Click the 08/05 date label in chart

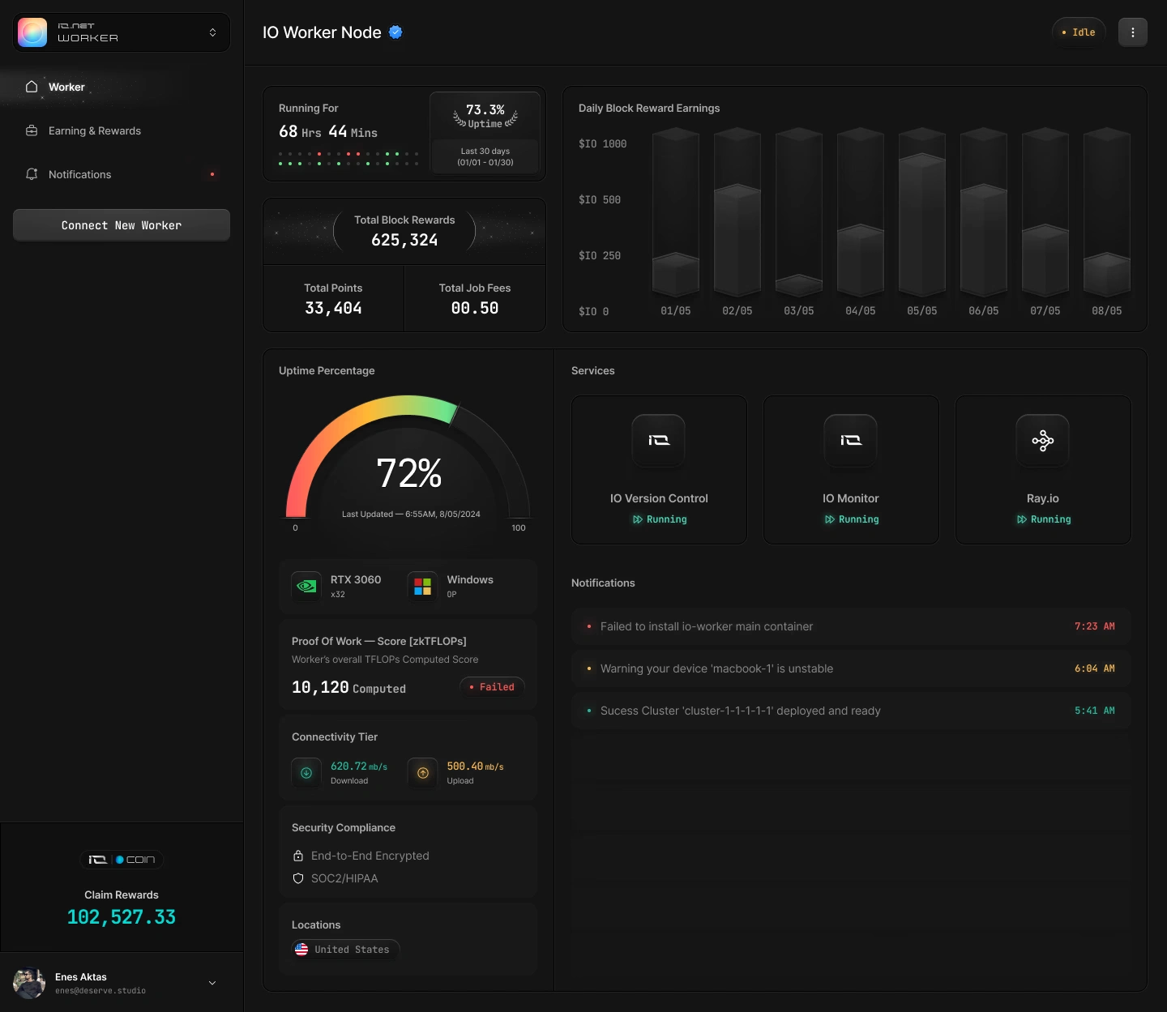tap(1107, 311)
